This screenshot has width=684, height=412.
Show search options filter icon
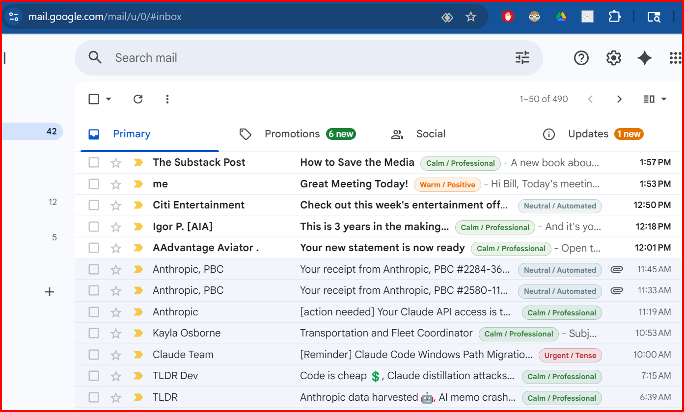click(x=522, y=58)
